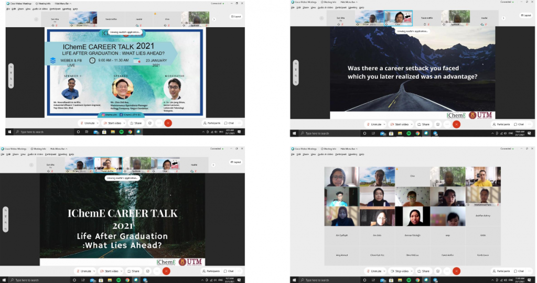Open the Chat panel beside the forest title slide
Screen dimensions: 537x283
point(229,271)
